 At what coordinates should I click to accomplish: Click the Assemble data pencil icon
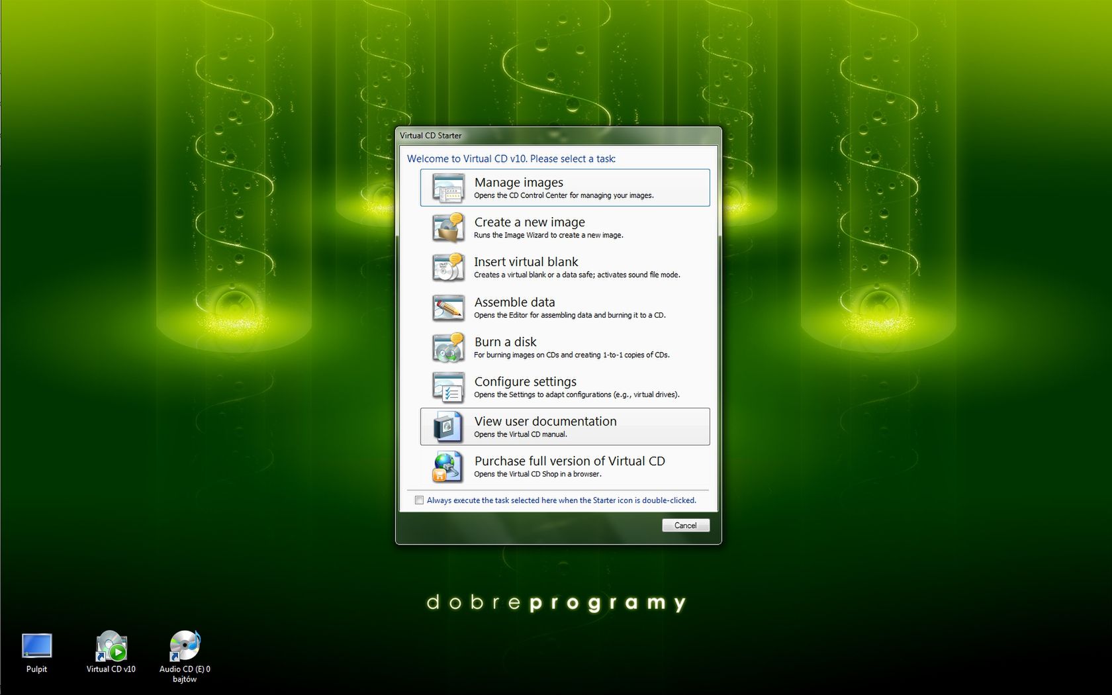pos(448,308)
